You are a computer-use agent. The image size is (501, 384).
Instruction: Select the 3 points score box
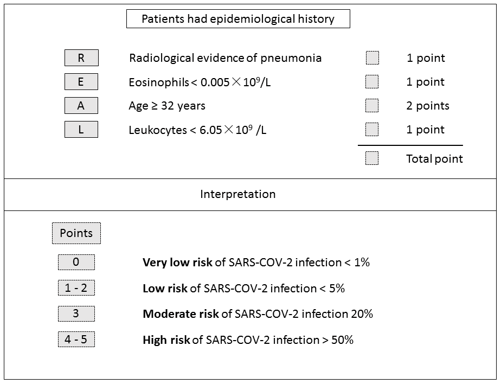pyautogui.click(x=76, y=313)
